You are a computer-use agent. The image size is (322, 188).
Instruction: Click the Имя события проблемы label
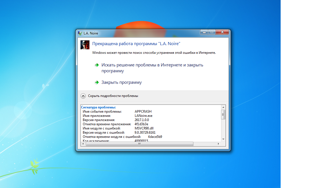[102, 112]
